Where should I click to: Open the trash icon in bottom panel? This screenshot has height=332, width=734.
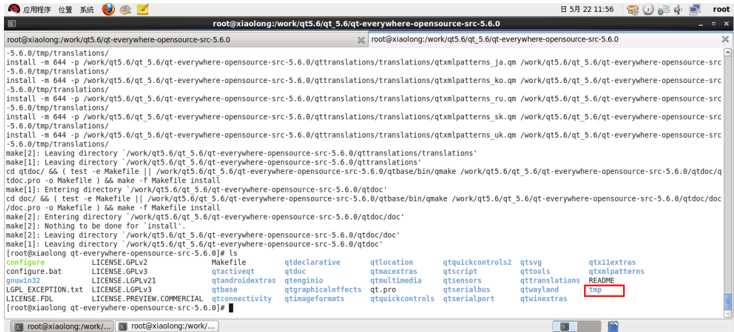coord(613,326)
